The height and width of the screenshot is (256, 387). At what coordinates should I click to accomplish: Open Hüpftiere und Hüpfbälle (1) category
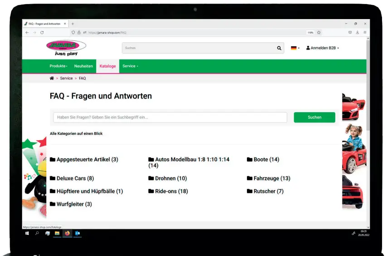[87, 191]
